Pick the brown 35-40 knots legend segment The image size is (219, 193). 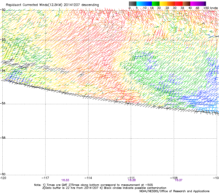click(x=186, y=4)
